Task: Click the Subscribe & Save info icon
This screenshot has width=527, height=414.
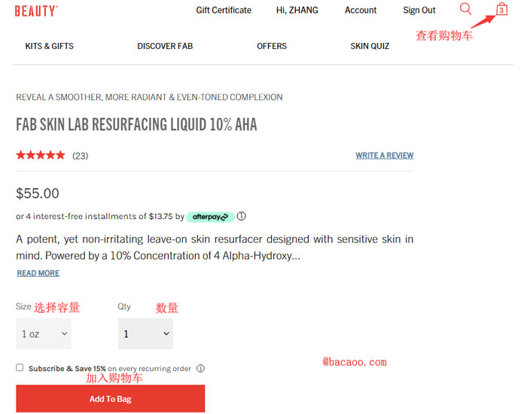Action: point(201,369)
